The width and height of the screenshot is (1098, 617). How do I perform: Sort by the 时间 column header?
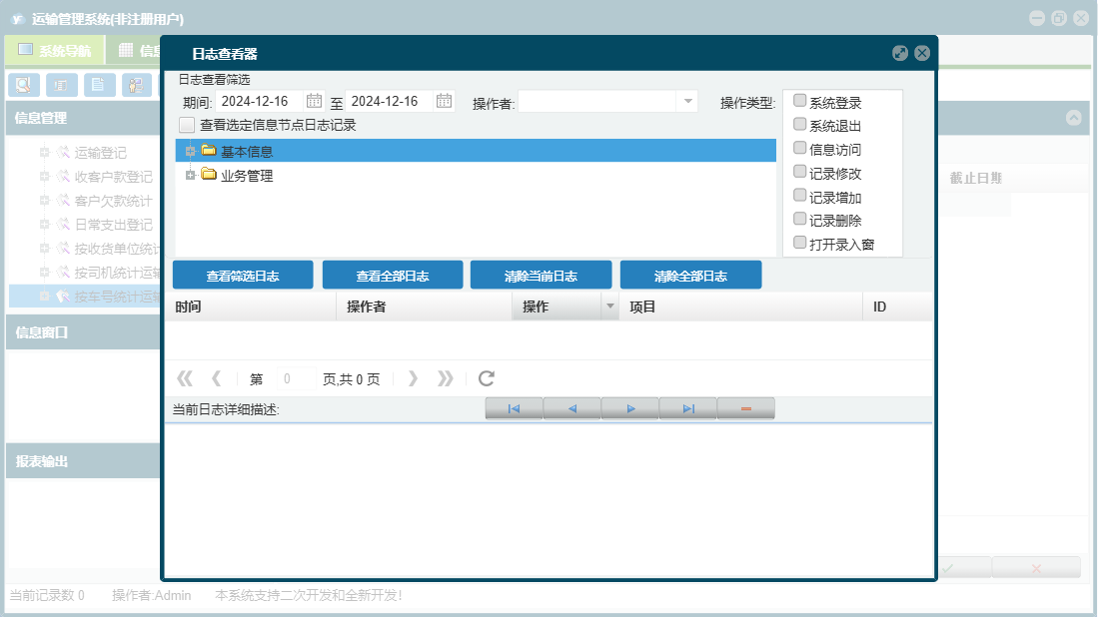251,307
